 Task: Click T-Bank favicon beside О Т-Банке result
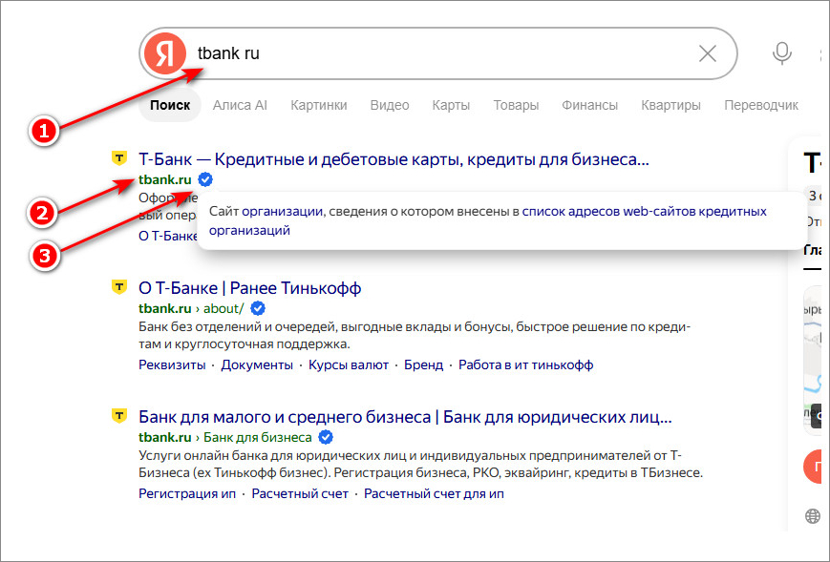(119, 286)
